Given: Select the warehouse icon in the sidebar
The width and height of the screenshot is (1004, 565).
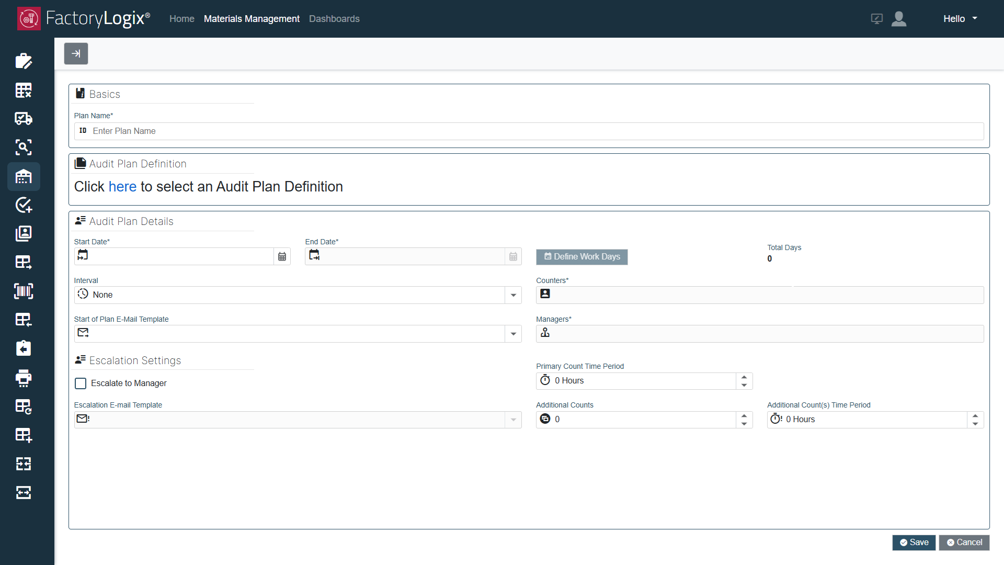Looking at the screenshot, I should tap(24, 176).
